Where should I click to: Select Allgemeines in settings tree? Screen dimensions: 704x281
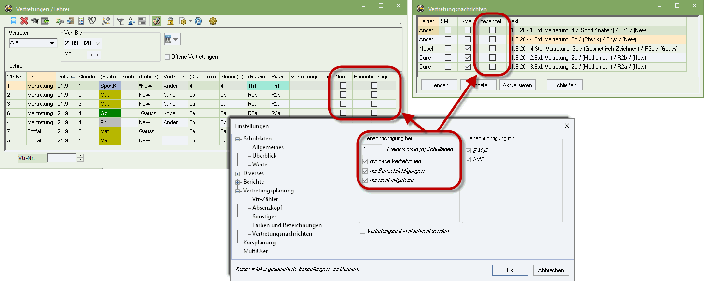268,147
